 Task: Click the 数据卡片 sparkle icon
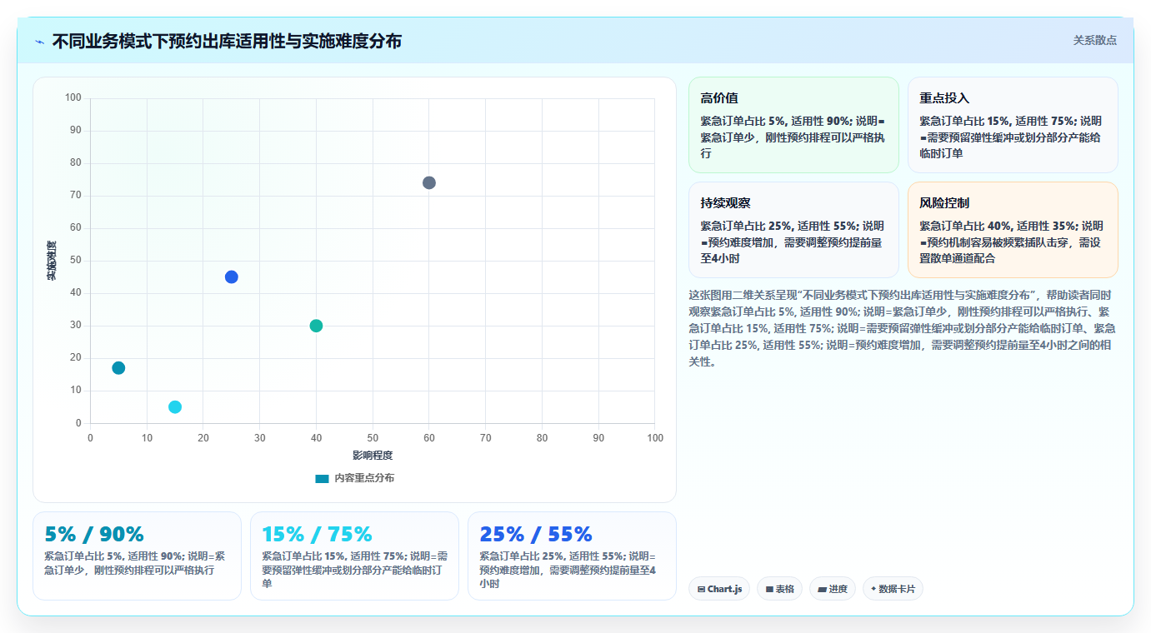click(873, 588)
